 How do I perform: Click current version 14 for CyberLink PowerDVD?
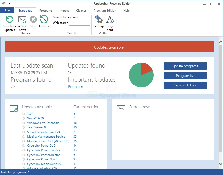click(75, 146)
